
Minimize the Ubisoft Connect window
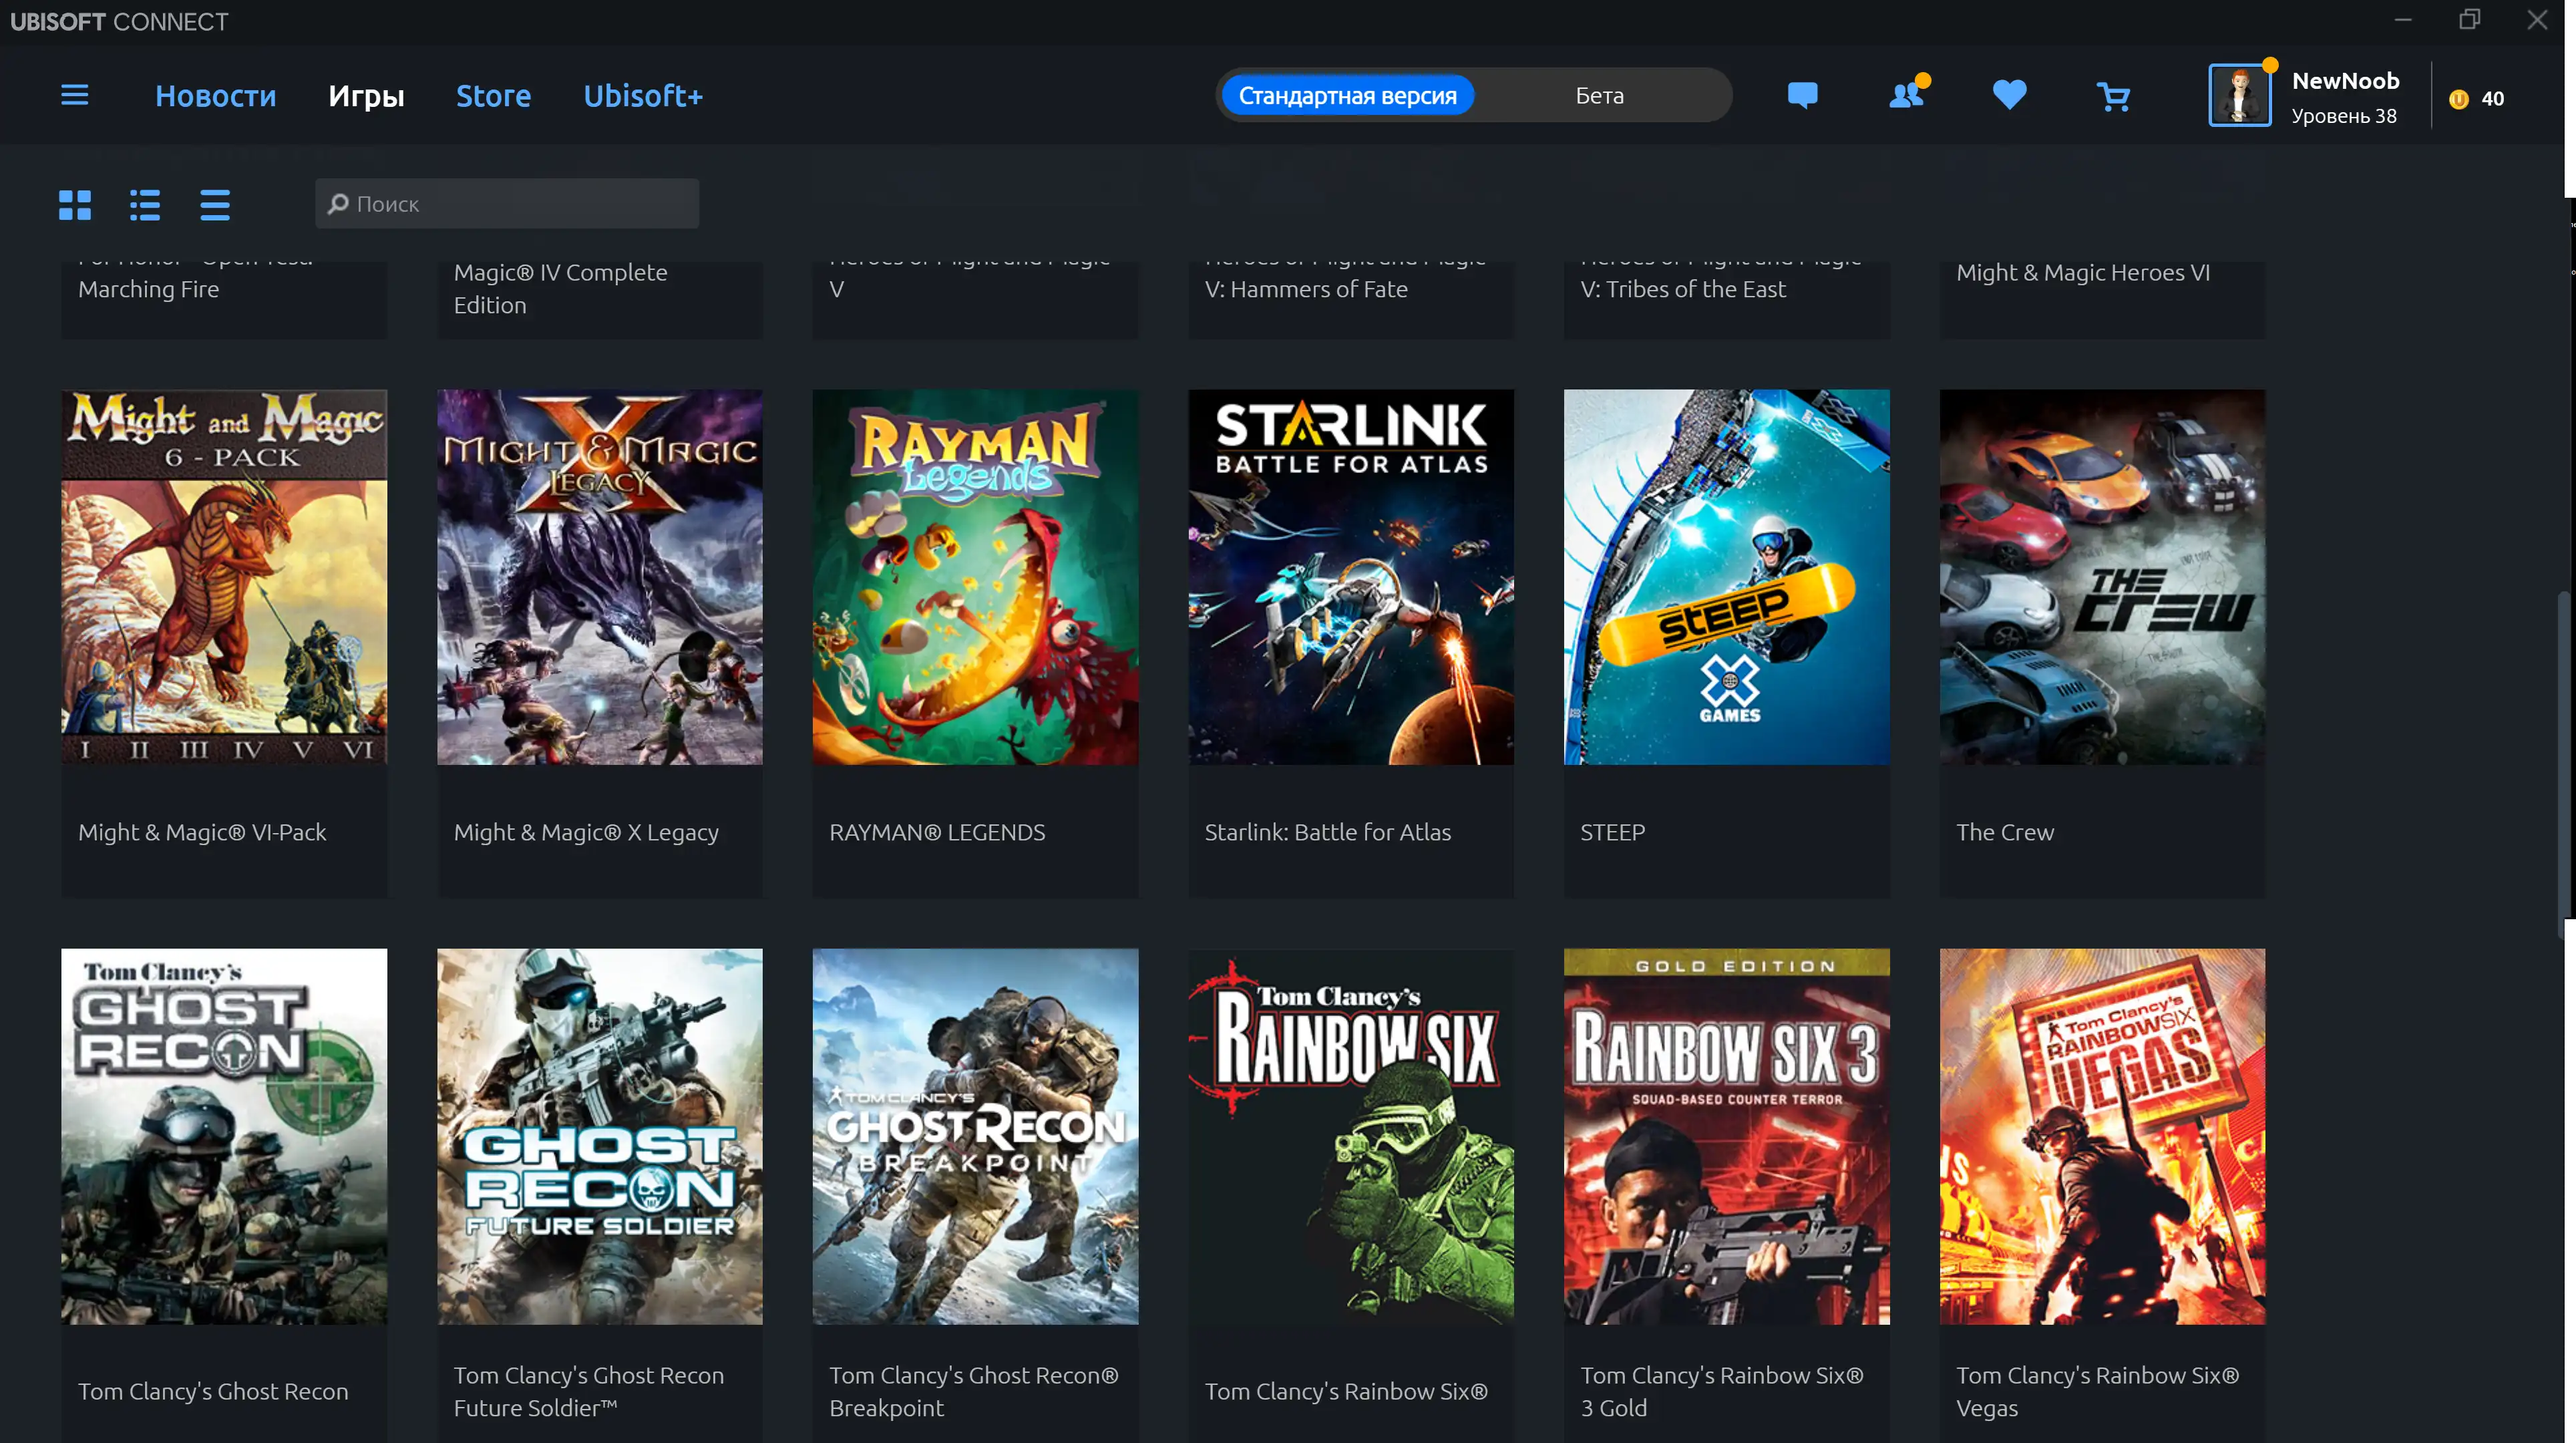coord(2403,20)
